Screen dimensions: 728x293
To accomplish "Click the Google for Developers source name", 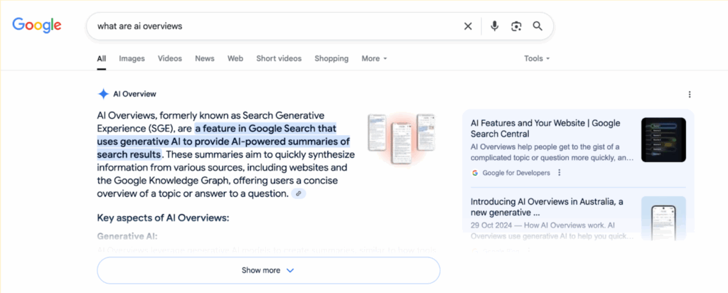I will tap(516, 173).
